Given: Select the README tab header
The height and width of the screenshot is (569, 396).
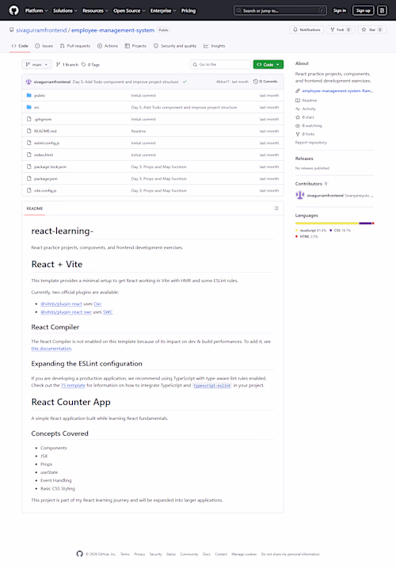Looking at the screenshot, I should [35, 208].
